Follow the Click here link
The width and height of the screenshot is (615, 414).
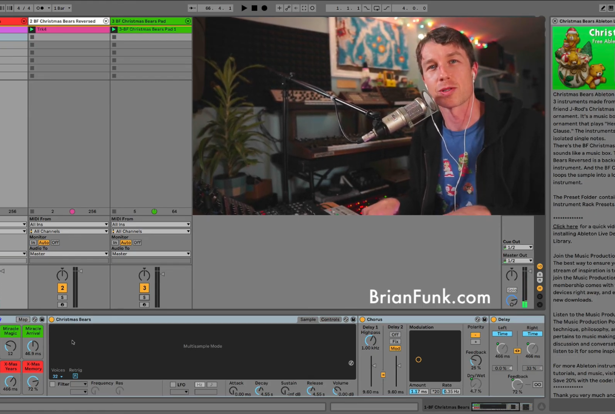pyautogui.click(x=565, y=226)
